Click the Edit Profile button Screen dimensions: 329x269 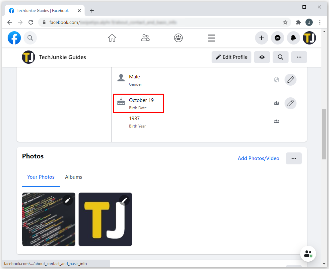pos(231,57)
